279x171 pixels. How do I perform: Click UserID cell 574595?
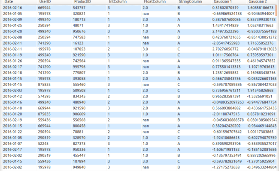coord(44,96)
